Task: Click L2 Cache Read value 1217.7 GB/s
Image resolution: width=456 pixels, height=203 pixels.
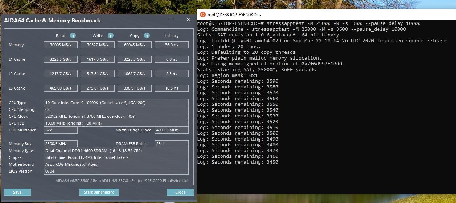Action: click(x=61, y=74)
